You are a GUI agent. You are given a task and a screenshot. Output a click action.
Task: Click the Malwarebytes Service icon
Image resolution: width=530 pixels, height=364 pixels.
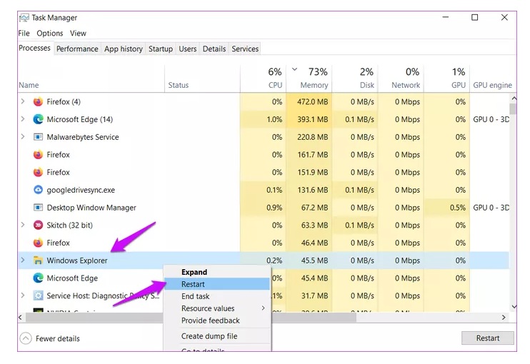coord(38,137)
